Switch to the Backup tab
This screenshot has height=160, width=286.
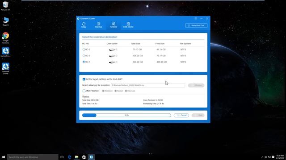coord(98,25)
